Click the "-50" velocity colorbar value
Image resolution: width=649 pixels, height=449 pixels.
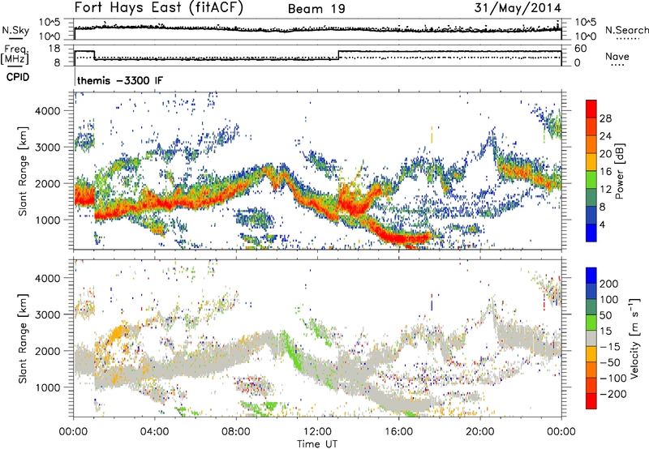point(610,362)
